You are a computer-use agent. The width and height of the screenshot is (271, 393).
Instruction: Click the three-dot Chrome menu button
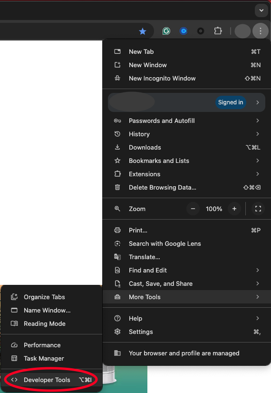(x=261, y=31)
